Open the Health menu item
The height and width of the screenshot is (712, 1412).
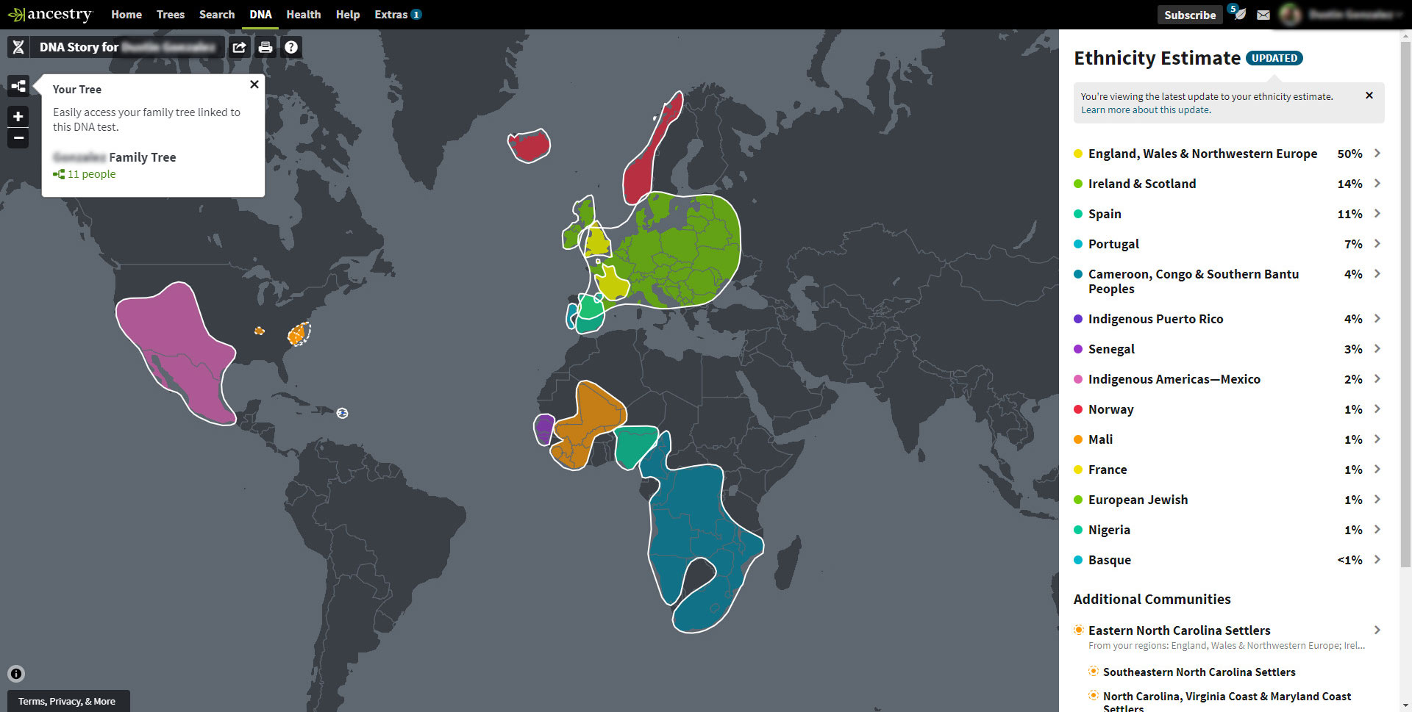click(303, 15)
